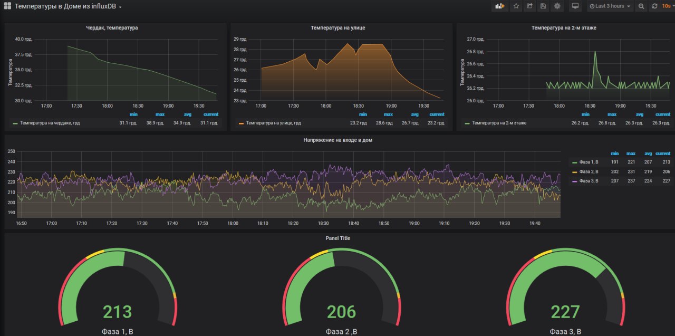Sort 2nd floor legend by max

click(612, 114)
